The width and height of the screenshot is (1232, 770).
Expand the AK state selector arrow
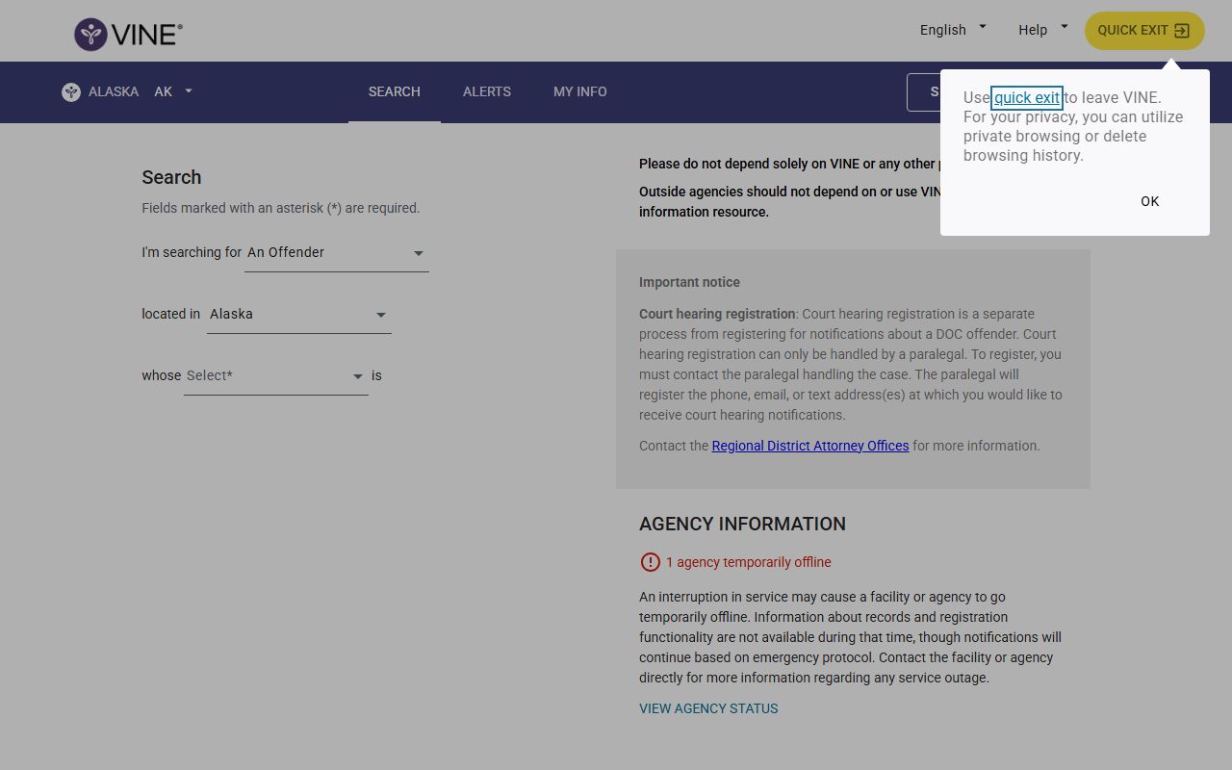pos(189,91)
